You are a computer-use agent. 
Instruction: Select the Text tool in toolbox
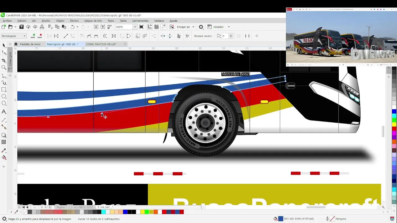pos(4,112)
